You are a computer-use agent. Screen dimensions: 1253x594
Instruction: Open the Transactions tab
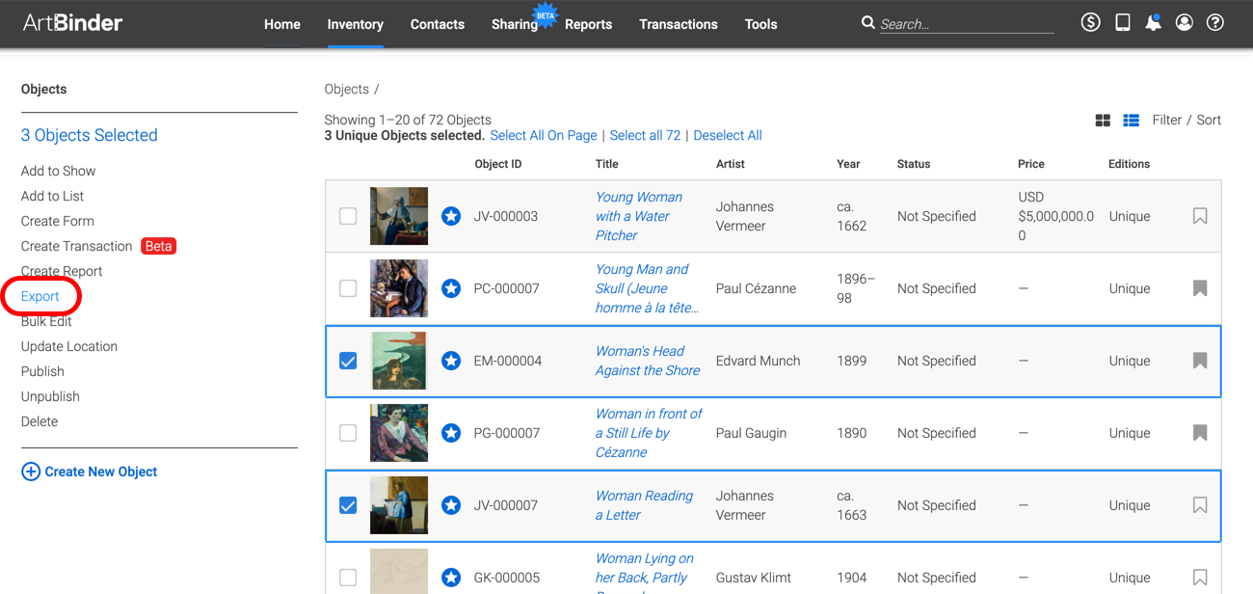pyautogui.click(x=679, y=24)
